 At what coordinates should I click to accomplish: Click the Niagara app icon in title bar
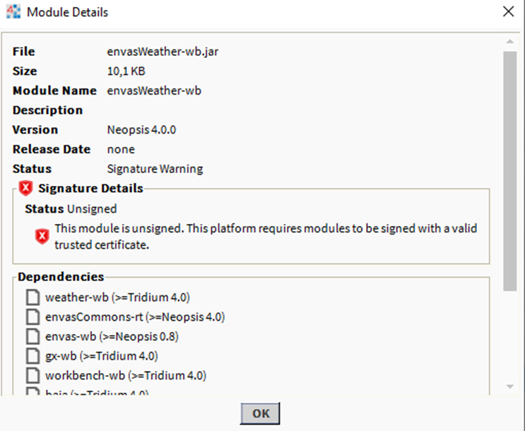click(x=13, y=12)
